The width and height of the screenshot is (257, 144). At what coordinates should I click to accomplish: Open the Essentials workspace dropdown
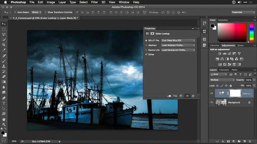[x=243, y=12]
